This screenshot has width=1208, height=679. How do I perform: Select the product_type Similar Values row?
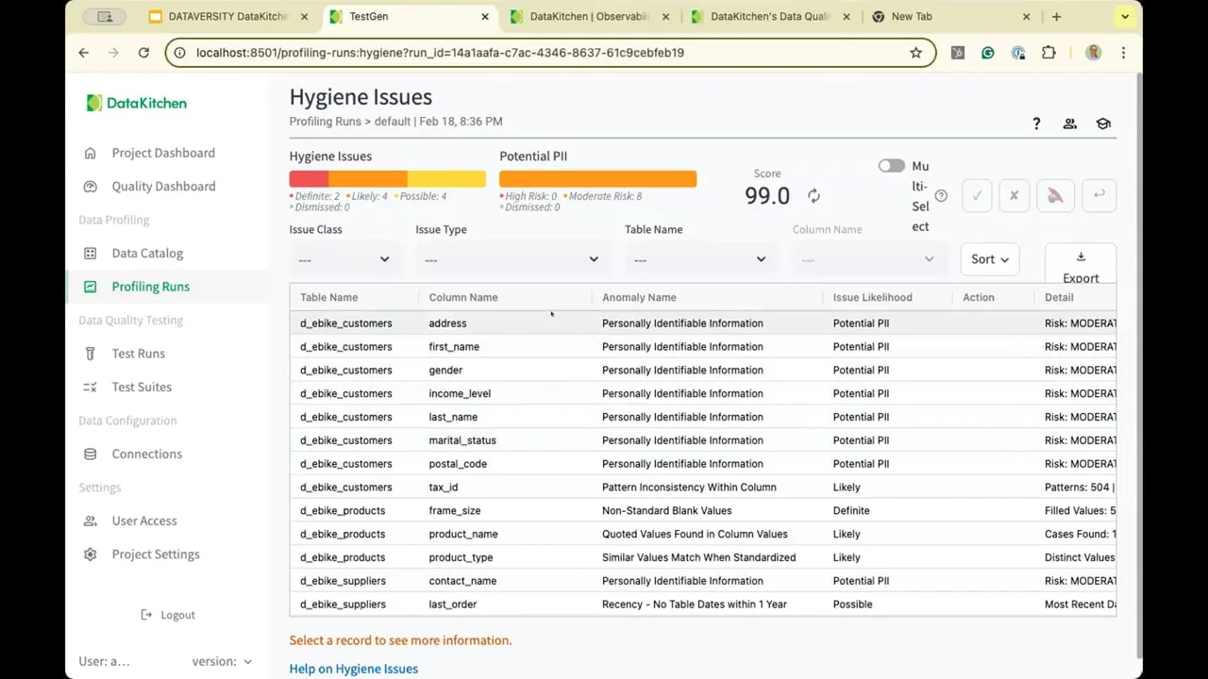(x=703, y=557)
